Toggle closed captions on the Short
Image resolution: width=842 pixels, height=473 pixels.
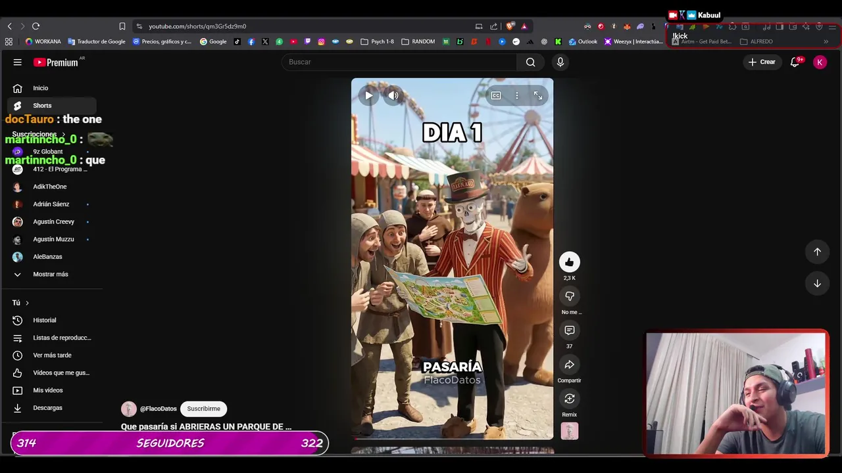[x=496, y=96]
